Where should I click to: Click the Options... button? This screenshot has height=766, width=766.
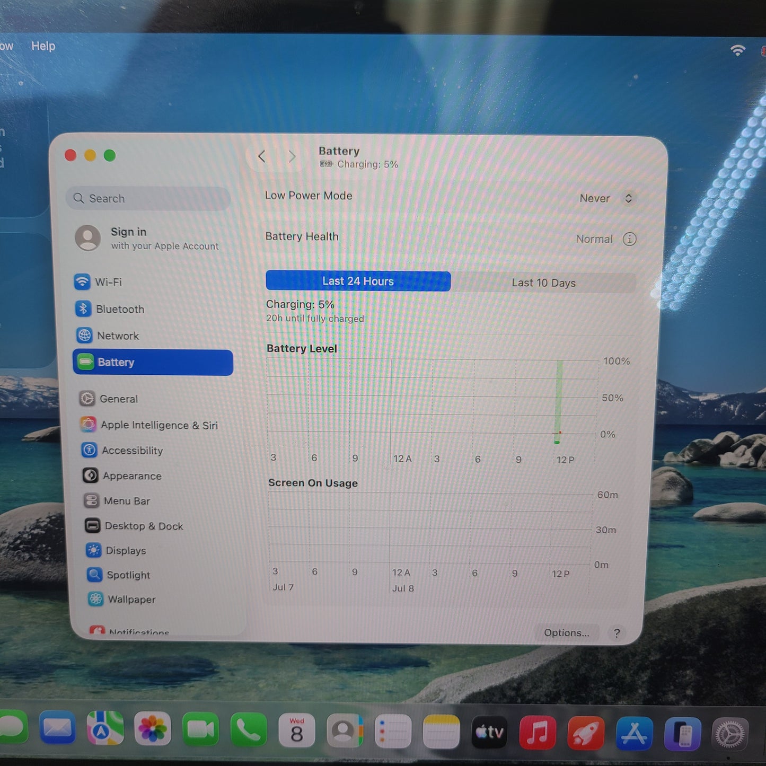click(567, 632)
